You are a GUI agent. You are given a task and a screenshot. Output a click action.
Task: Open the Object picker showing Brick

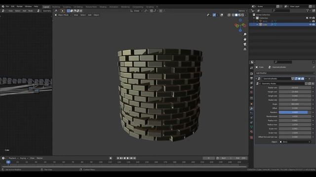click(295, 142)
